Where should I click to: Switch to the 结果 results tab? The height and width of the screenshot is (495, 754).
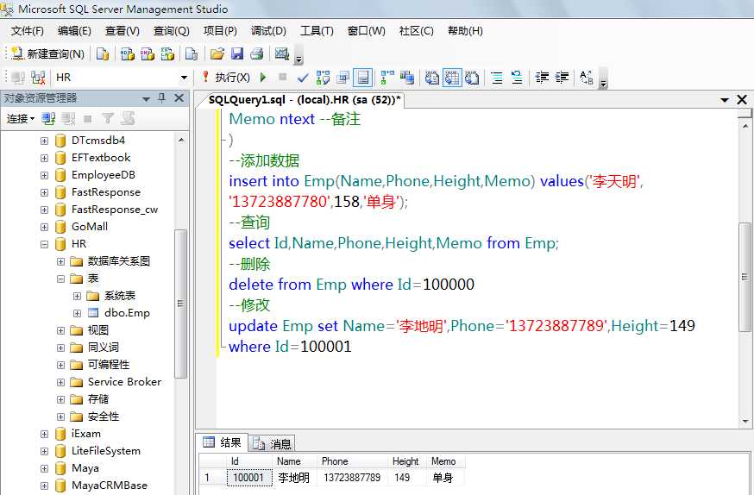pos(223,442)
